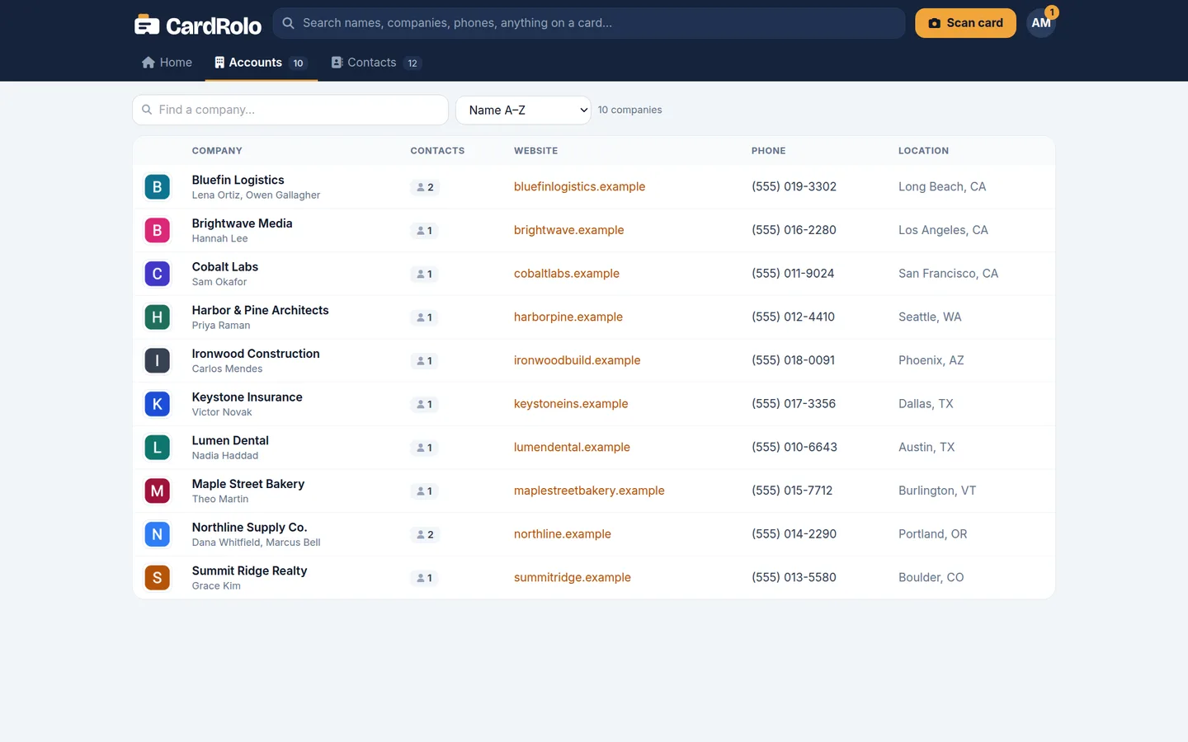Click the contacts count badge for Summit Ridge Realty

click(x=424, y=578)
